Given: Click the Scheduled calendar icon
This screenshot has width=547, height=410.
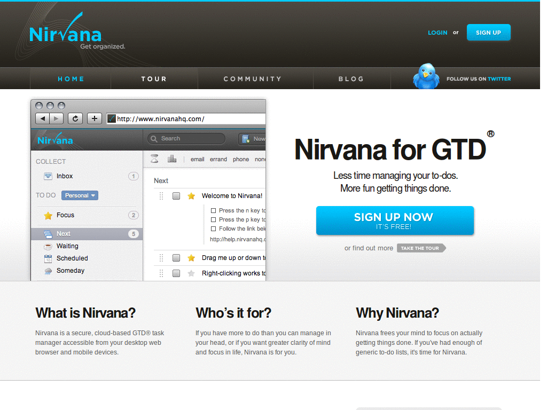Looking at the screenshot, I should pos(48,259).
